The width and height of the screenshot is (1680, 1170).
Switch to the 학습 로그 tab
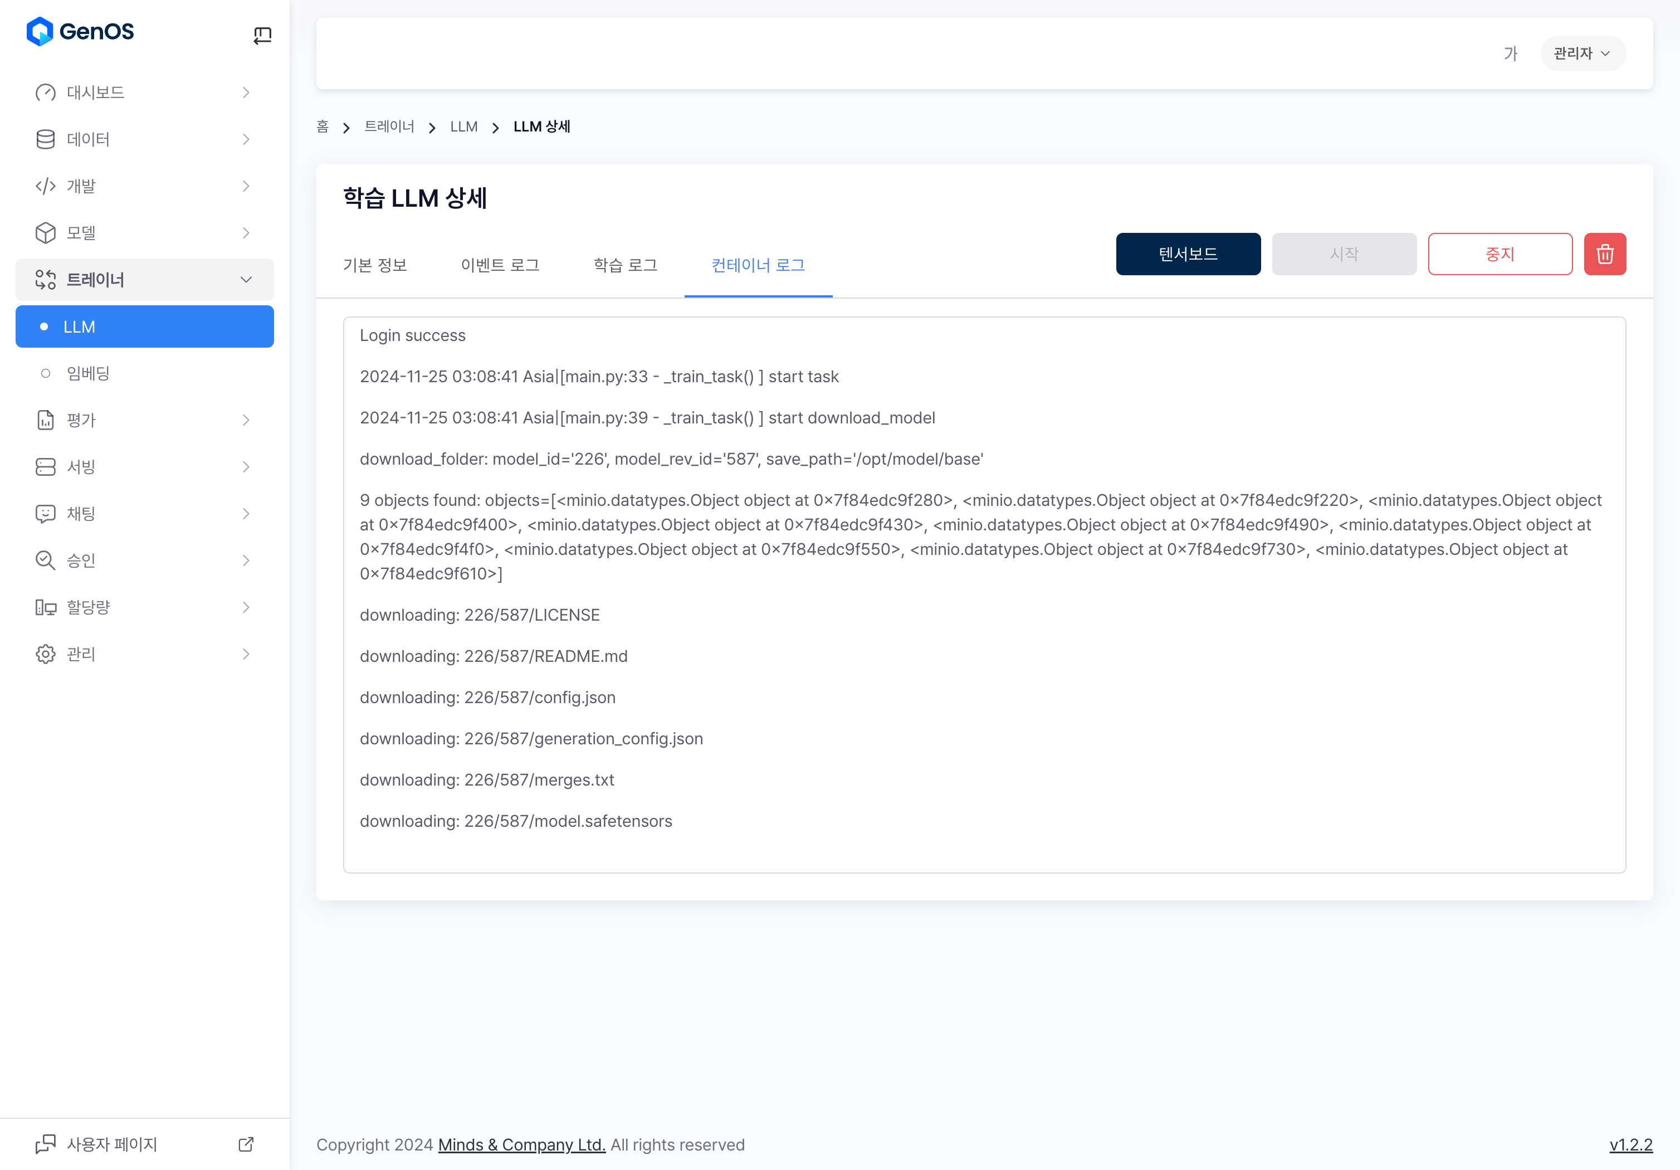(625, 265)
